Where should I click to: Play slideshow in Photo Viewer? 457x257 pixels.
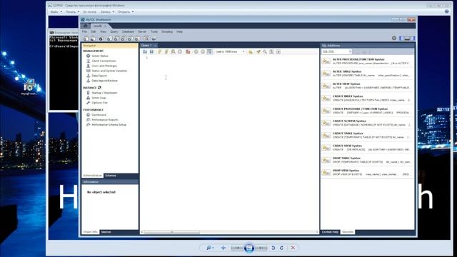pyautogui.click(x=249, y=248)
